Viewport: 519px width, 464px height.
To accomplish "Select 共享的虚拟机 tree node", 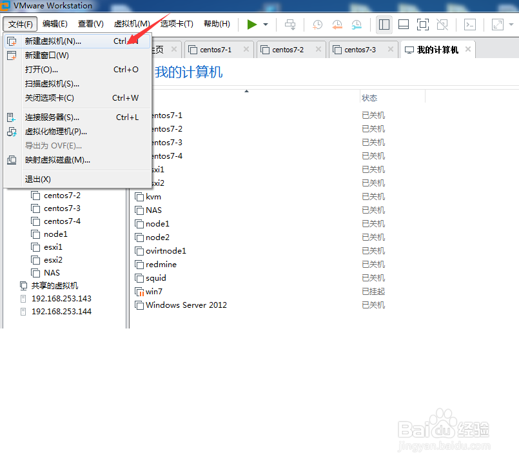I will tap(54, 286).
